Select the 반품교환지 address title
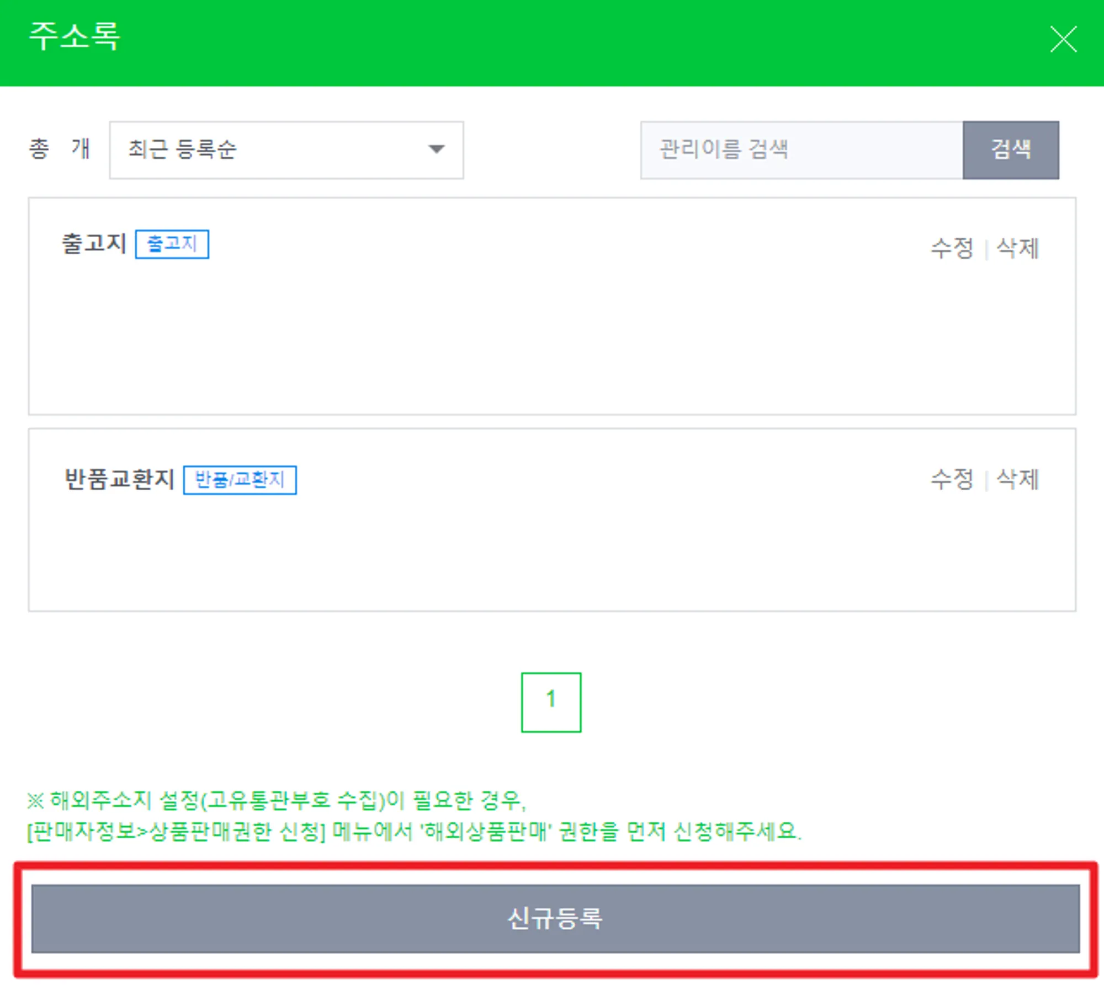The height and width of the screenshot is (996, 1104). [x=119, y=479]
